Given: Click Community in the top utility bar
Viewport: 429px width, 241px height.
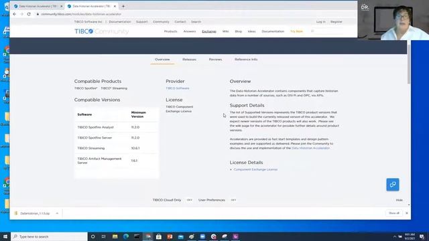Looking at the screenshot, I should click(x=161, y=21).
